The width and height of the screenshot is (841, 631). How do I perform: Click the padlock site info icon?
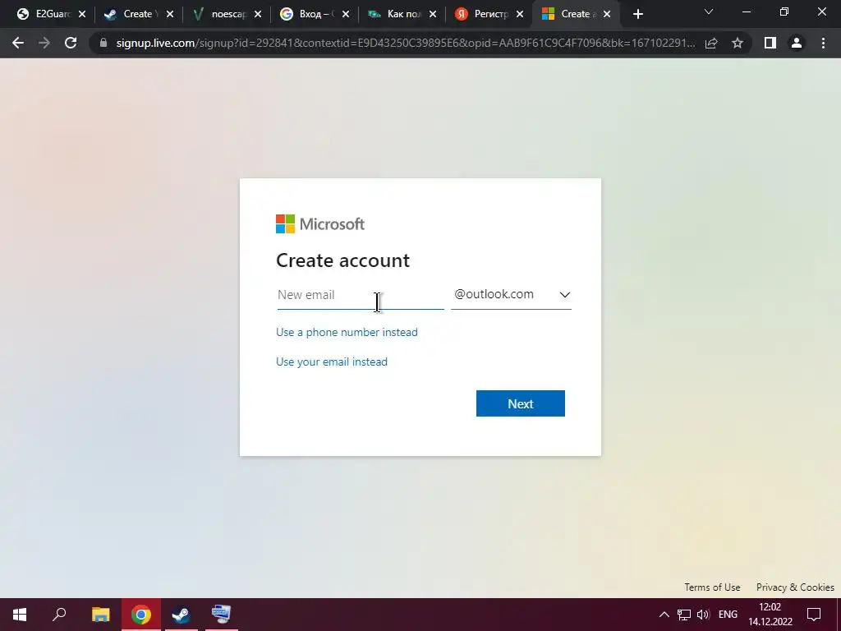coord(103,43)
